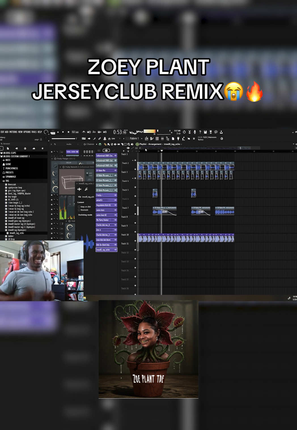Click the Zoe Plant TDE cover art
The image size is (297, 430).
(x=148, y=349)
